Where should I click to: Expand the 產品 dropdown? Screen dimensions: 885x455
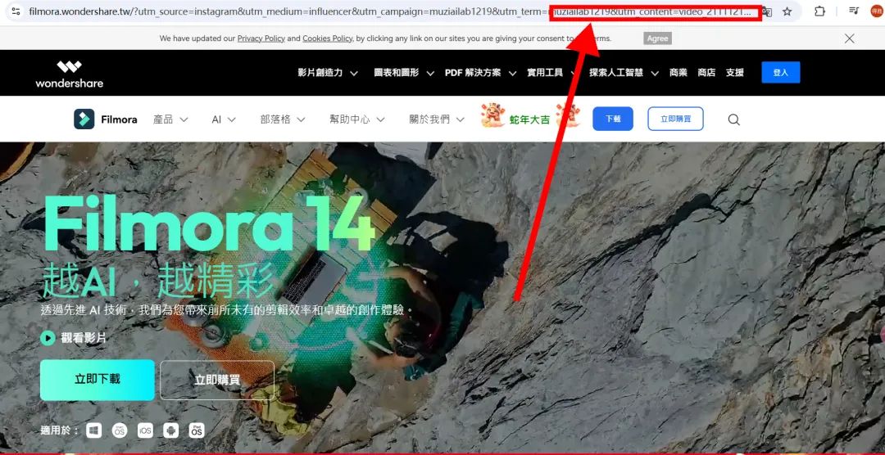pyautogui.click(x=171, y=119)
